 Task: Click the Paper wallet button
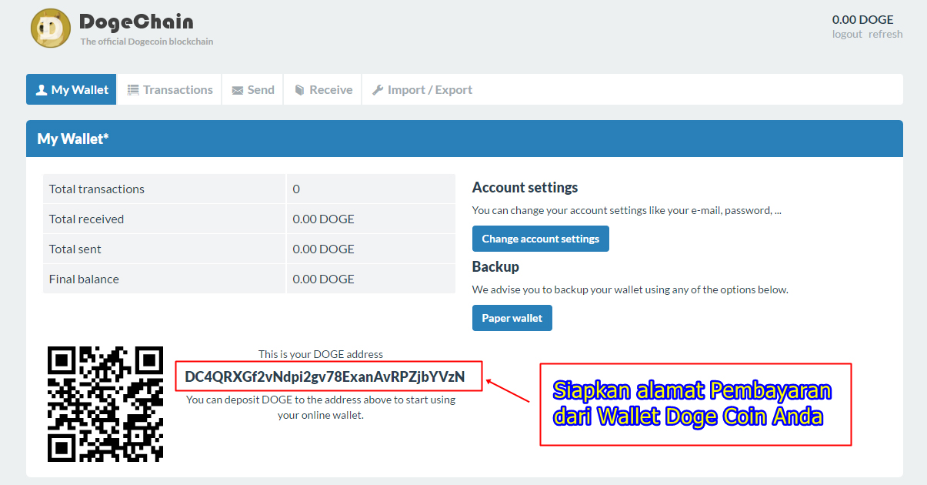[x=512, y=318]
